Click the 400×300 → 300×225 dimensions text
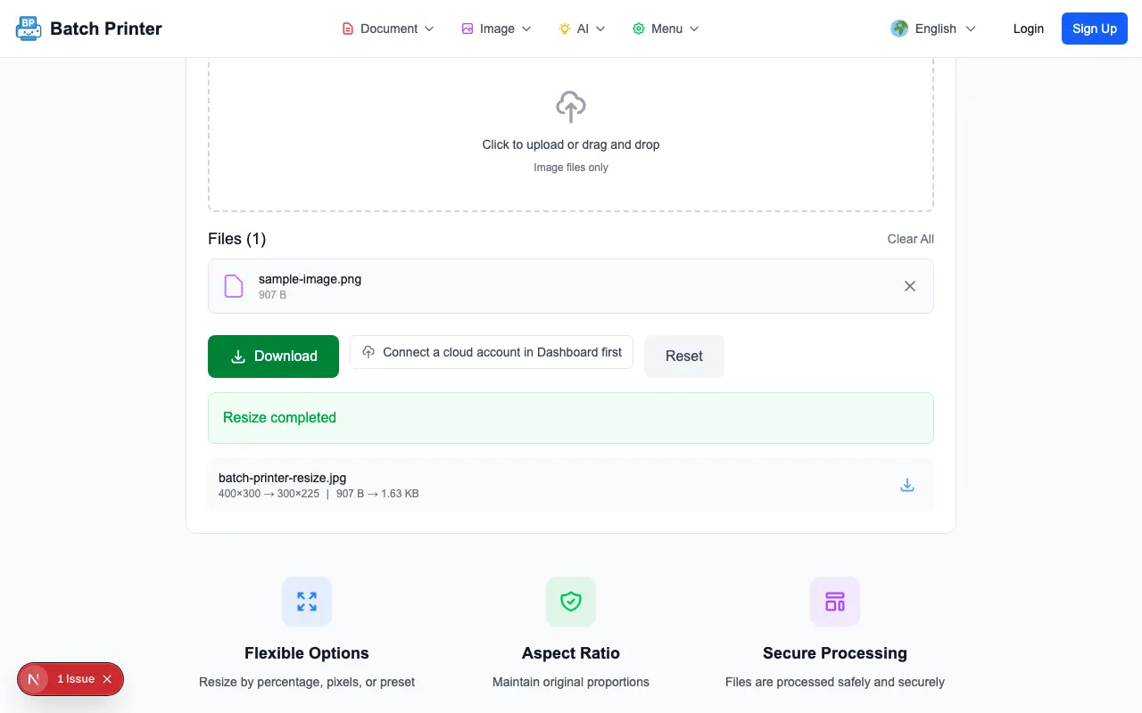Viewport: 1142px width, 713px height. click(269, 494)
